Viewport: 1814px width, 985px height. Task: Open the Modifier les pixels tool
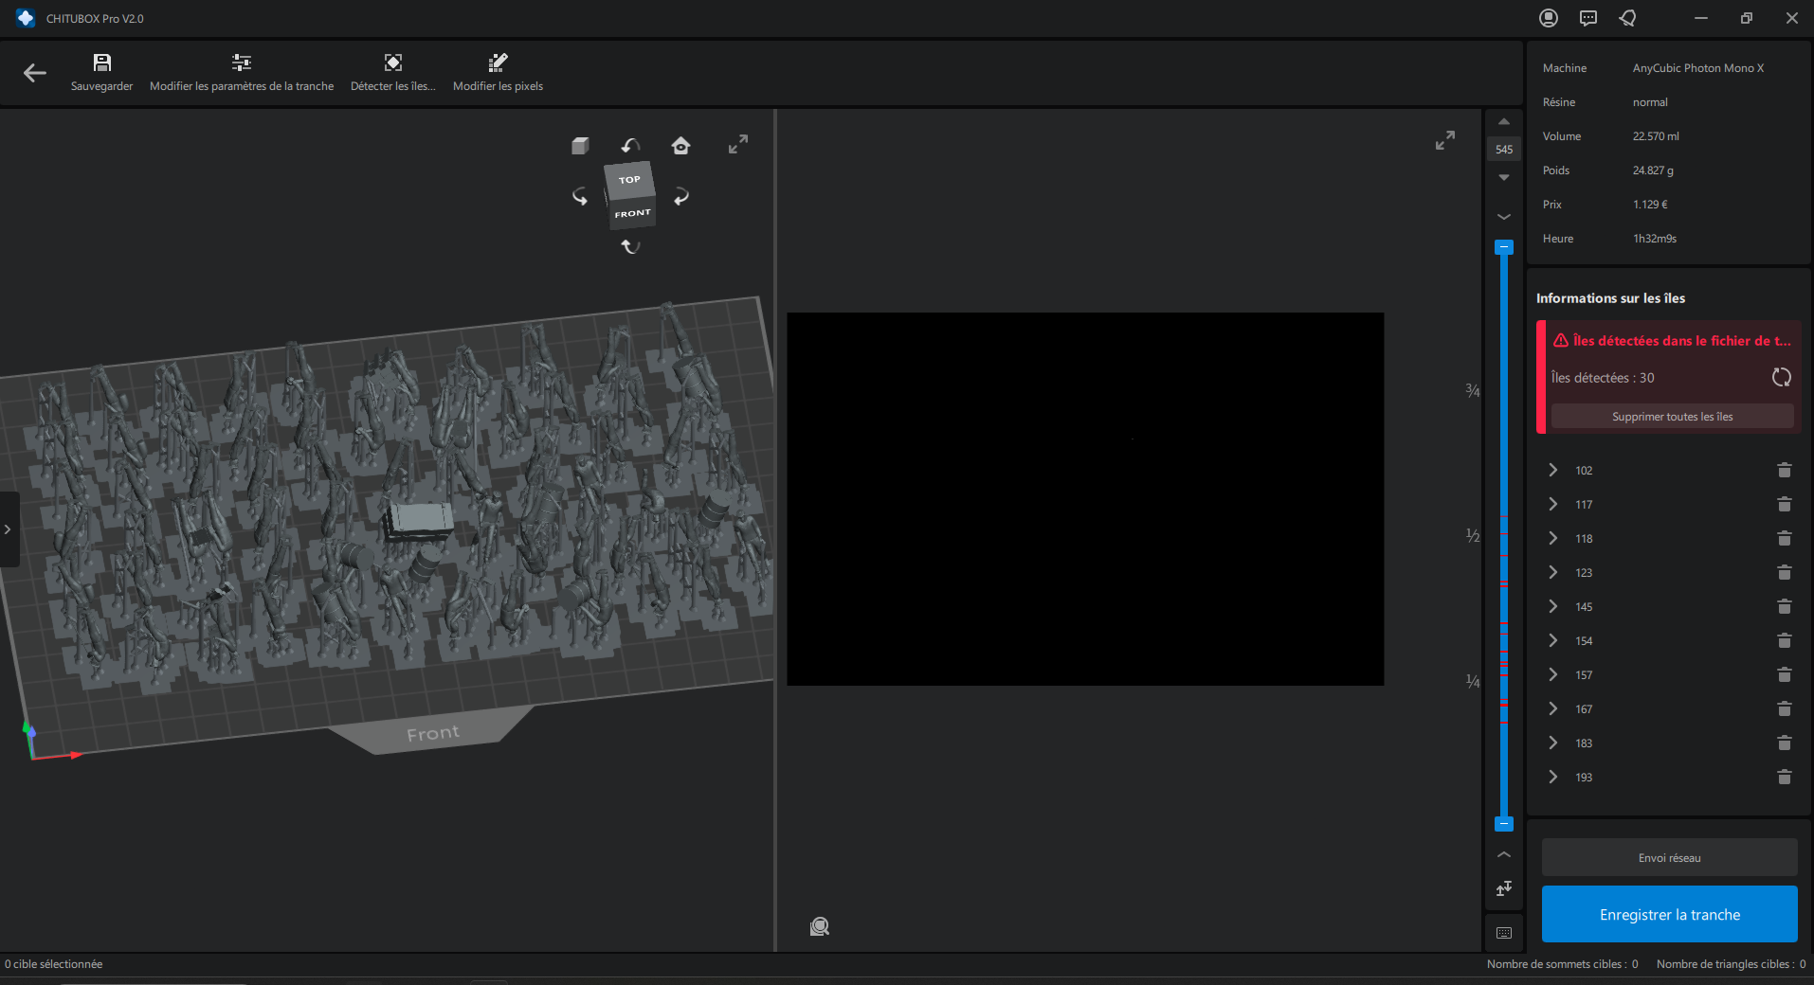point(498,73)
